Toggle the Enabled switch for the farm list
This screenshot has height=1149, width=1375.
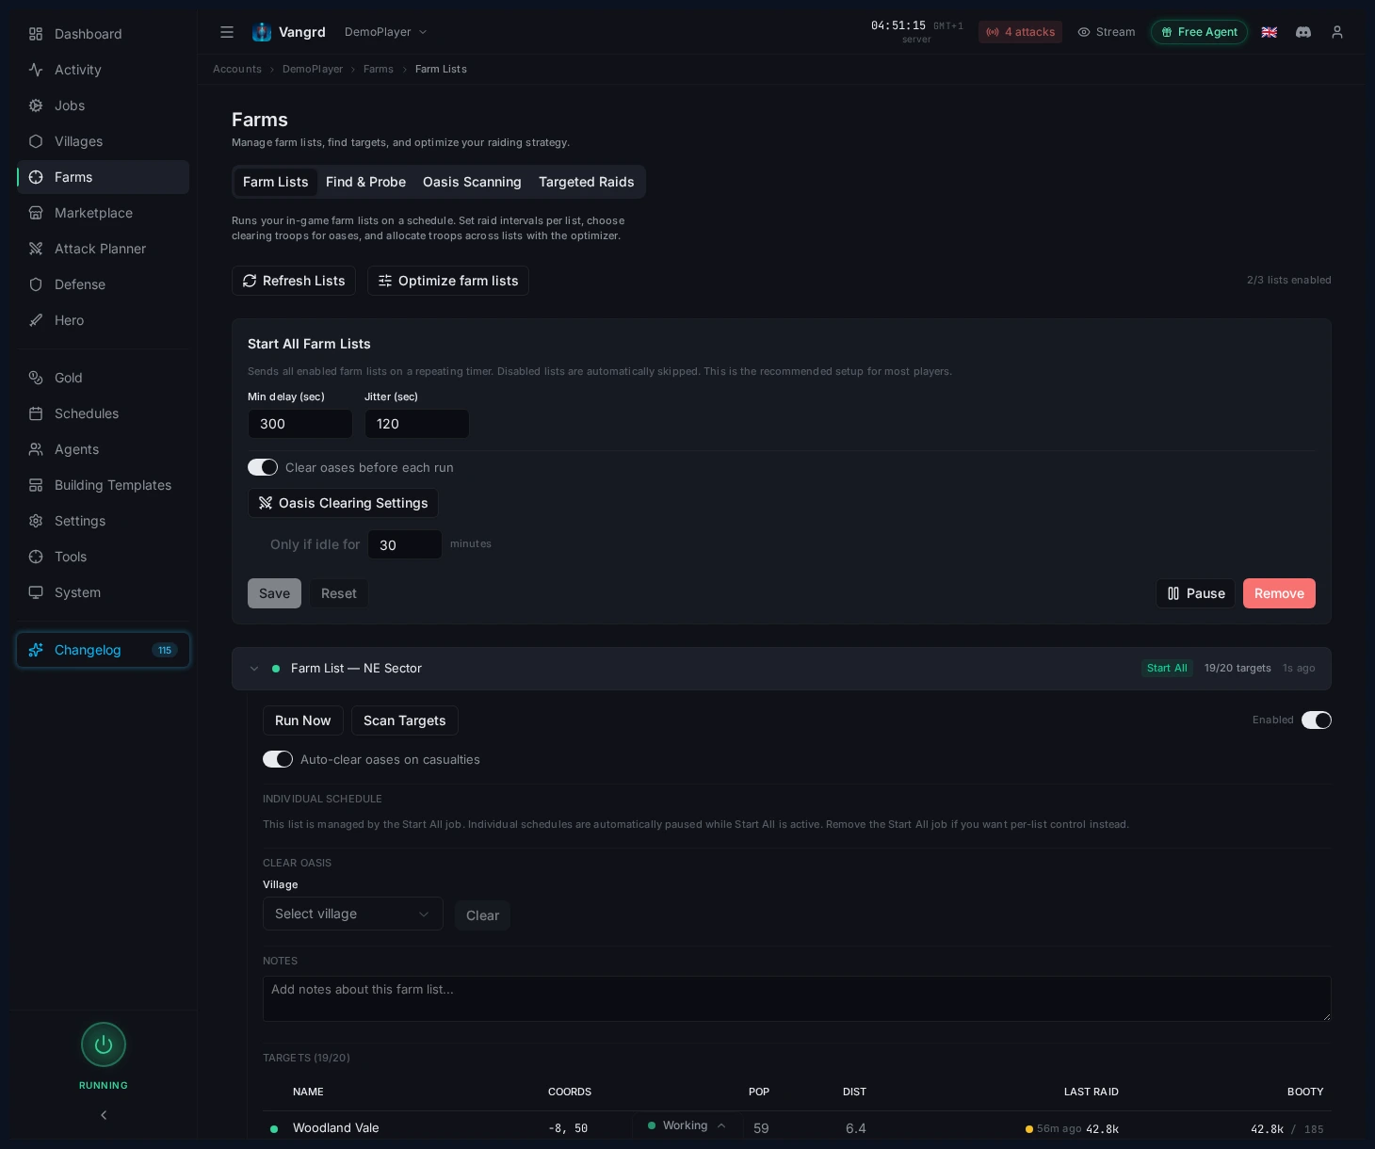pyautogui.click(x=1316, y=720)
